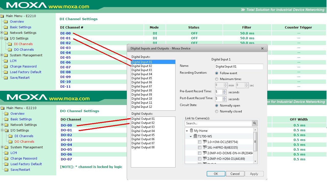Expand System Management in bottom menu
This screenshot has width=327, height=182.
[x=2, y=147]
